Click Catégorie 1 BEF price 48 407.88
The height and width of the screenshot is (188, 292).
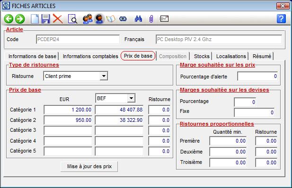(119, 110)
